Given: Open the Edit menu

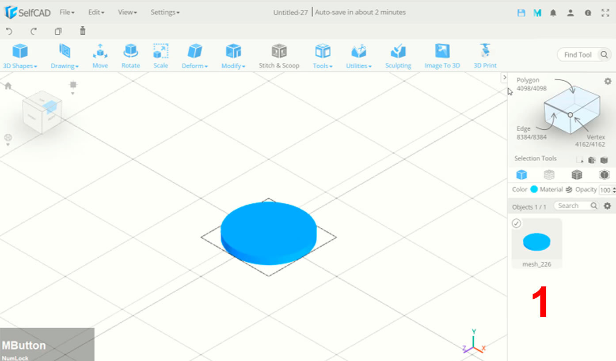Looking at the screenshot, I should (x=96, y=12).
